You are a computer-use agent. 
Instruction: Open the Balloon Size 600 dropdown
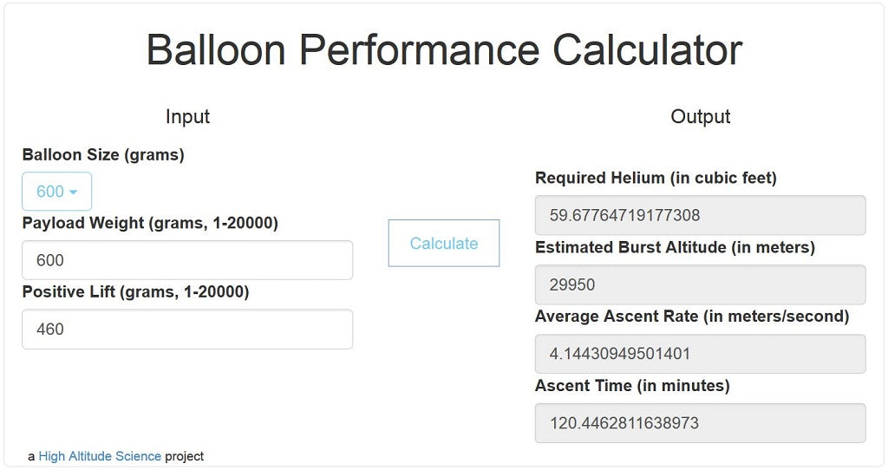(56, 192)
